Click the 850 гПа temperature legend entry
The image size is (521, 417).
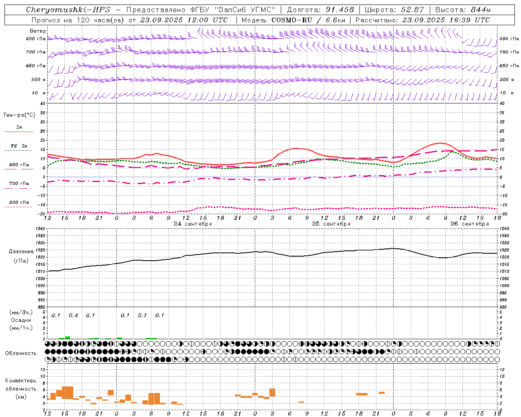click(19, 165)
